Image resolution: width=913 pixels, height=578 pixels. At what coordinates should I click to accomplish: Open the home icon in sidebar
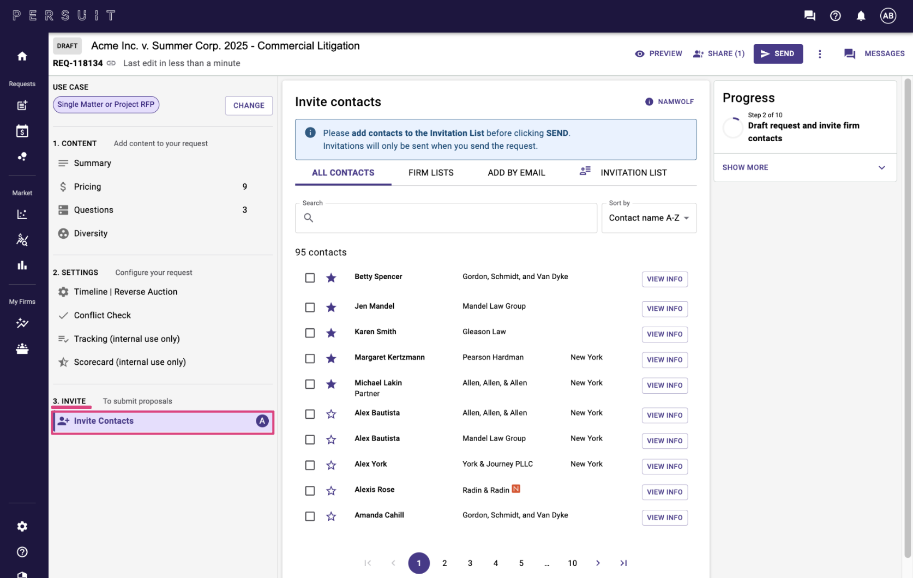click(x=22, y=56)
